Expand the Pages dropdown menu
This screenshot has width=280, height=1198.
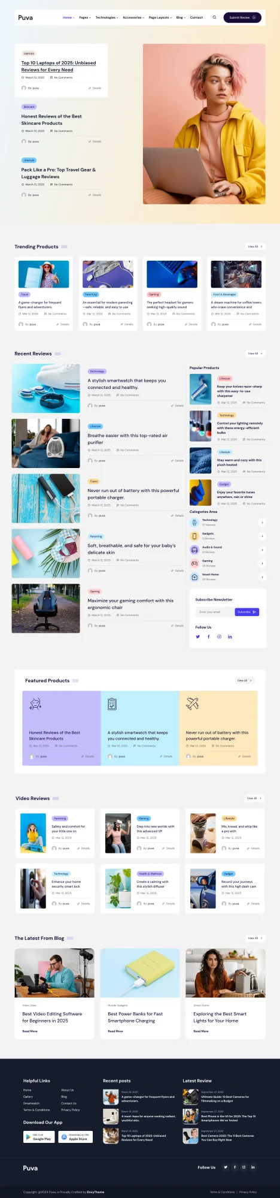coord(85,17)
